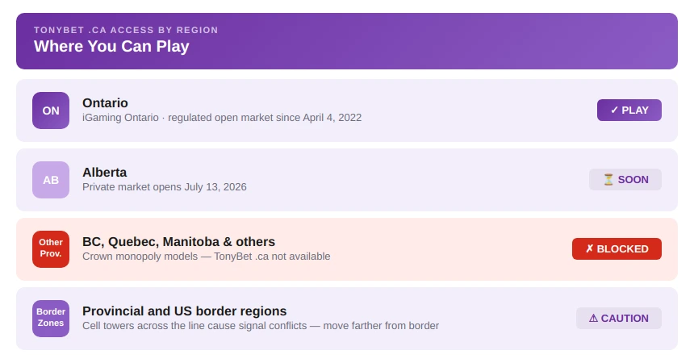This screenshot has width=694, height=363.
Task: Click the X mark in BLOCKED badge
Action: [x=590, y=248]
